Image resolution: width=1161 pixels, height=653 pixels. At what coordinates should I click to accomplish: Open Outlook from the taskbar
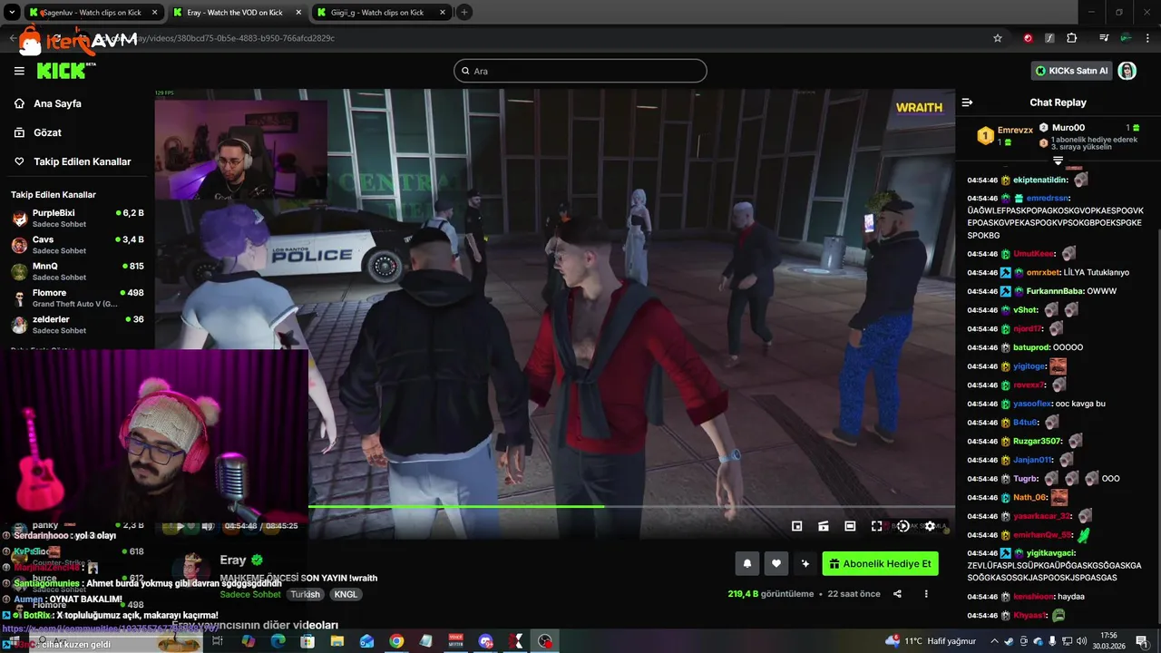pyautogui.click(x=366, y=641)
